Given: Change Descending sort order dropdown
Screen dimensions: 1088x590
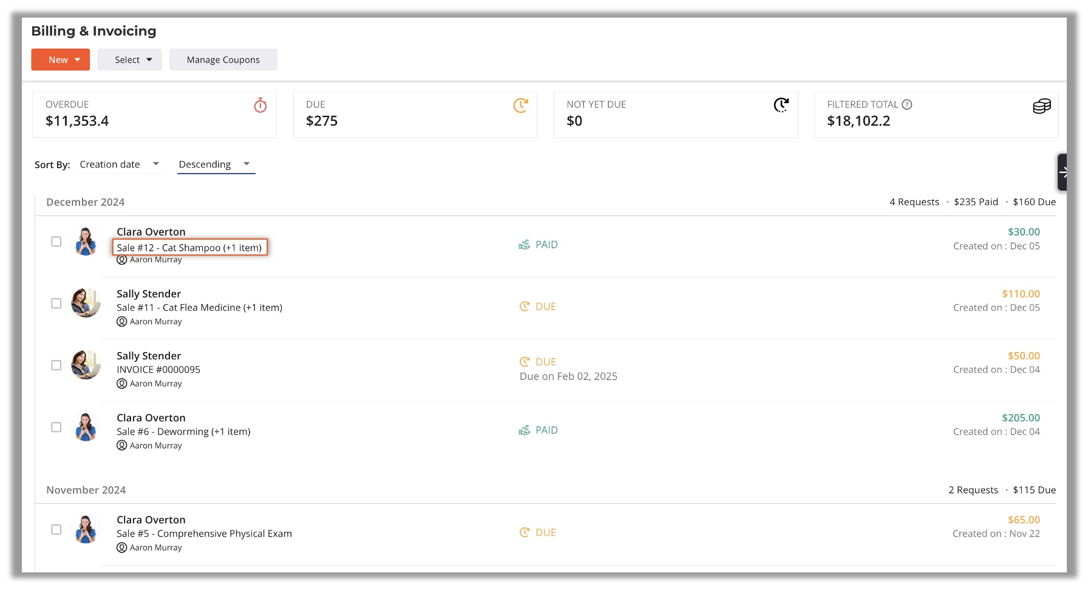Looking at the screenshot, I should 215,164.
